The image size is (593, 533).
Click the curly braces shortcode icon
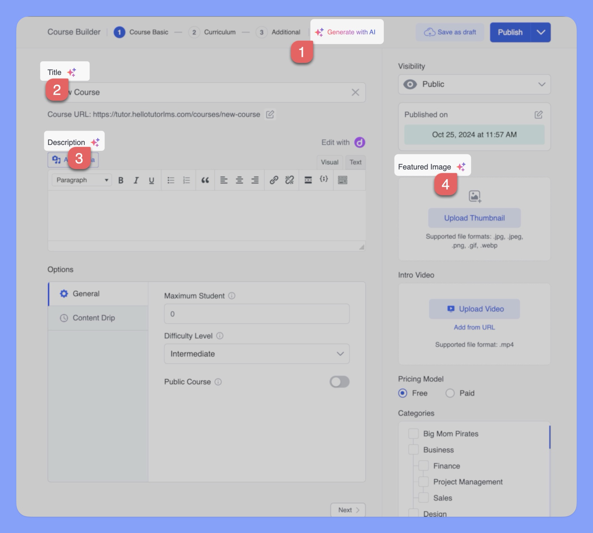(x=324, y=179)
